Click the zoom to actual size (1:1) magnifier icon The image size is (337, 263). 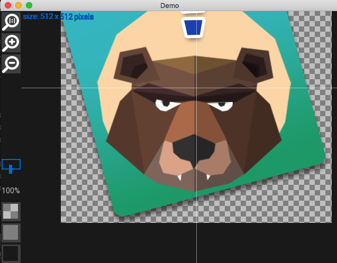(x=11, y=21)
